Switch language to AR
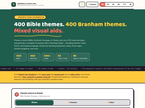The image size is (145, 108). click(x=119, y=5)
